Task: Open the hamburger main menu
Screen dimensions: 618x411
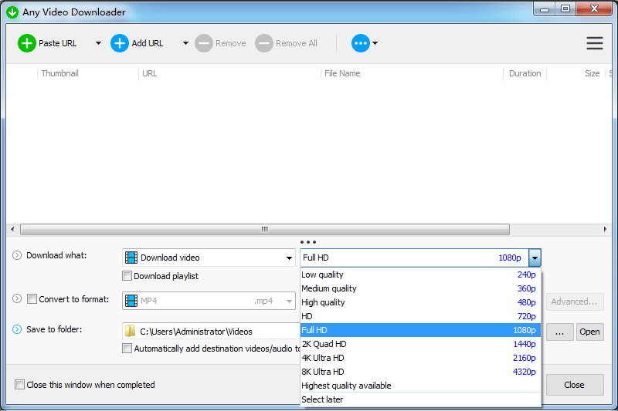Action: tap(595, 43)
